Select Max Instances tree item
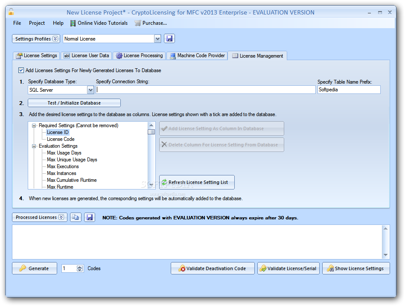 pos(61,173)
